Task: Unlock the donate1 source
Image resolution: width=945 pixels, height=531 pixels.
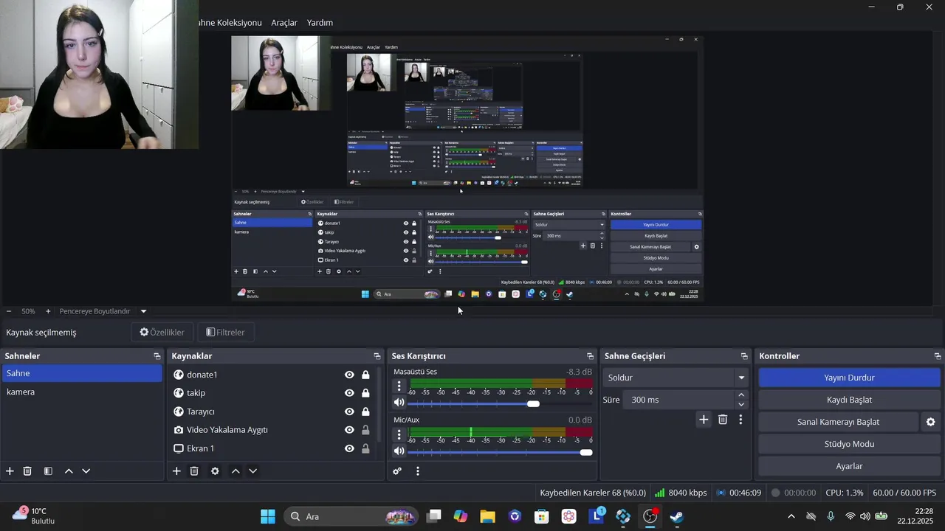Action: [365, 375]
